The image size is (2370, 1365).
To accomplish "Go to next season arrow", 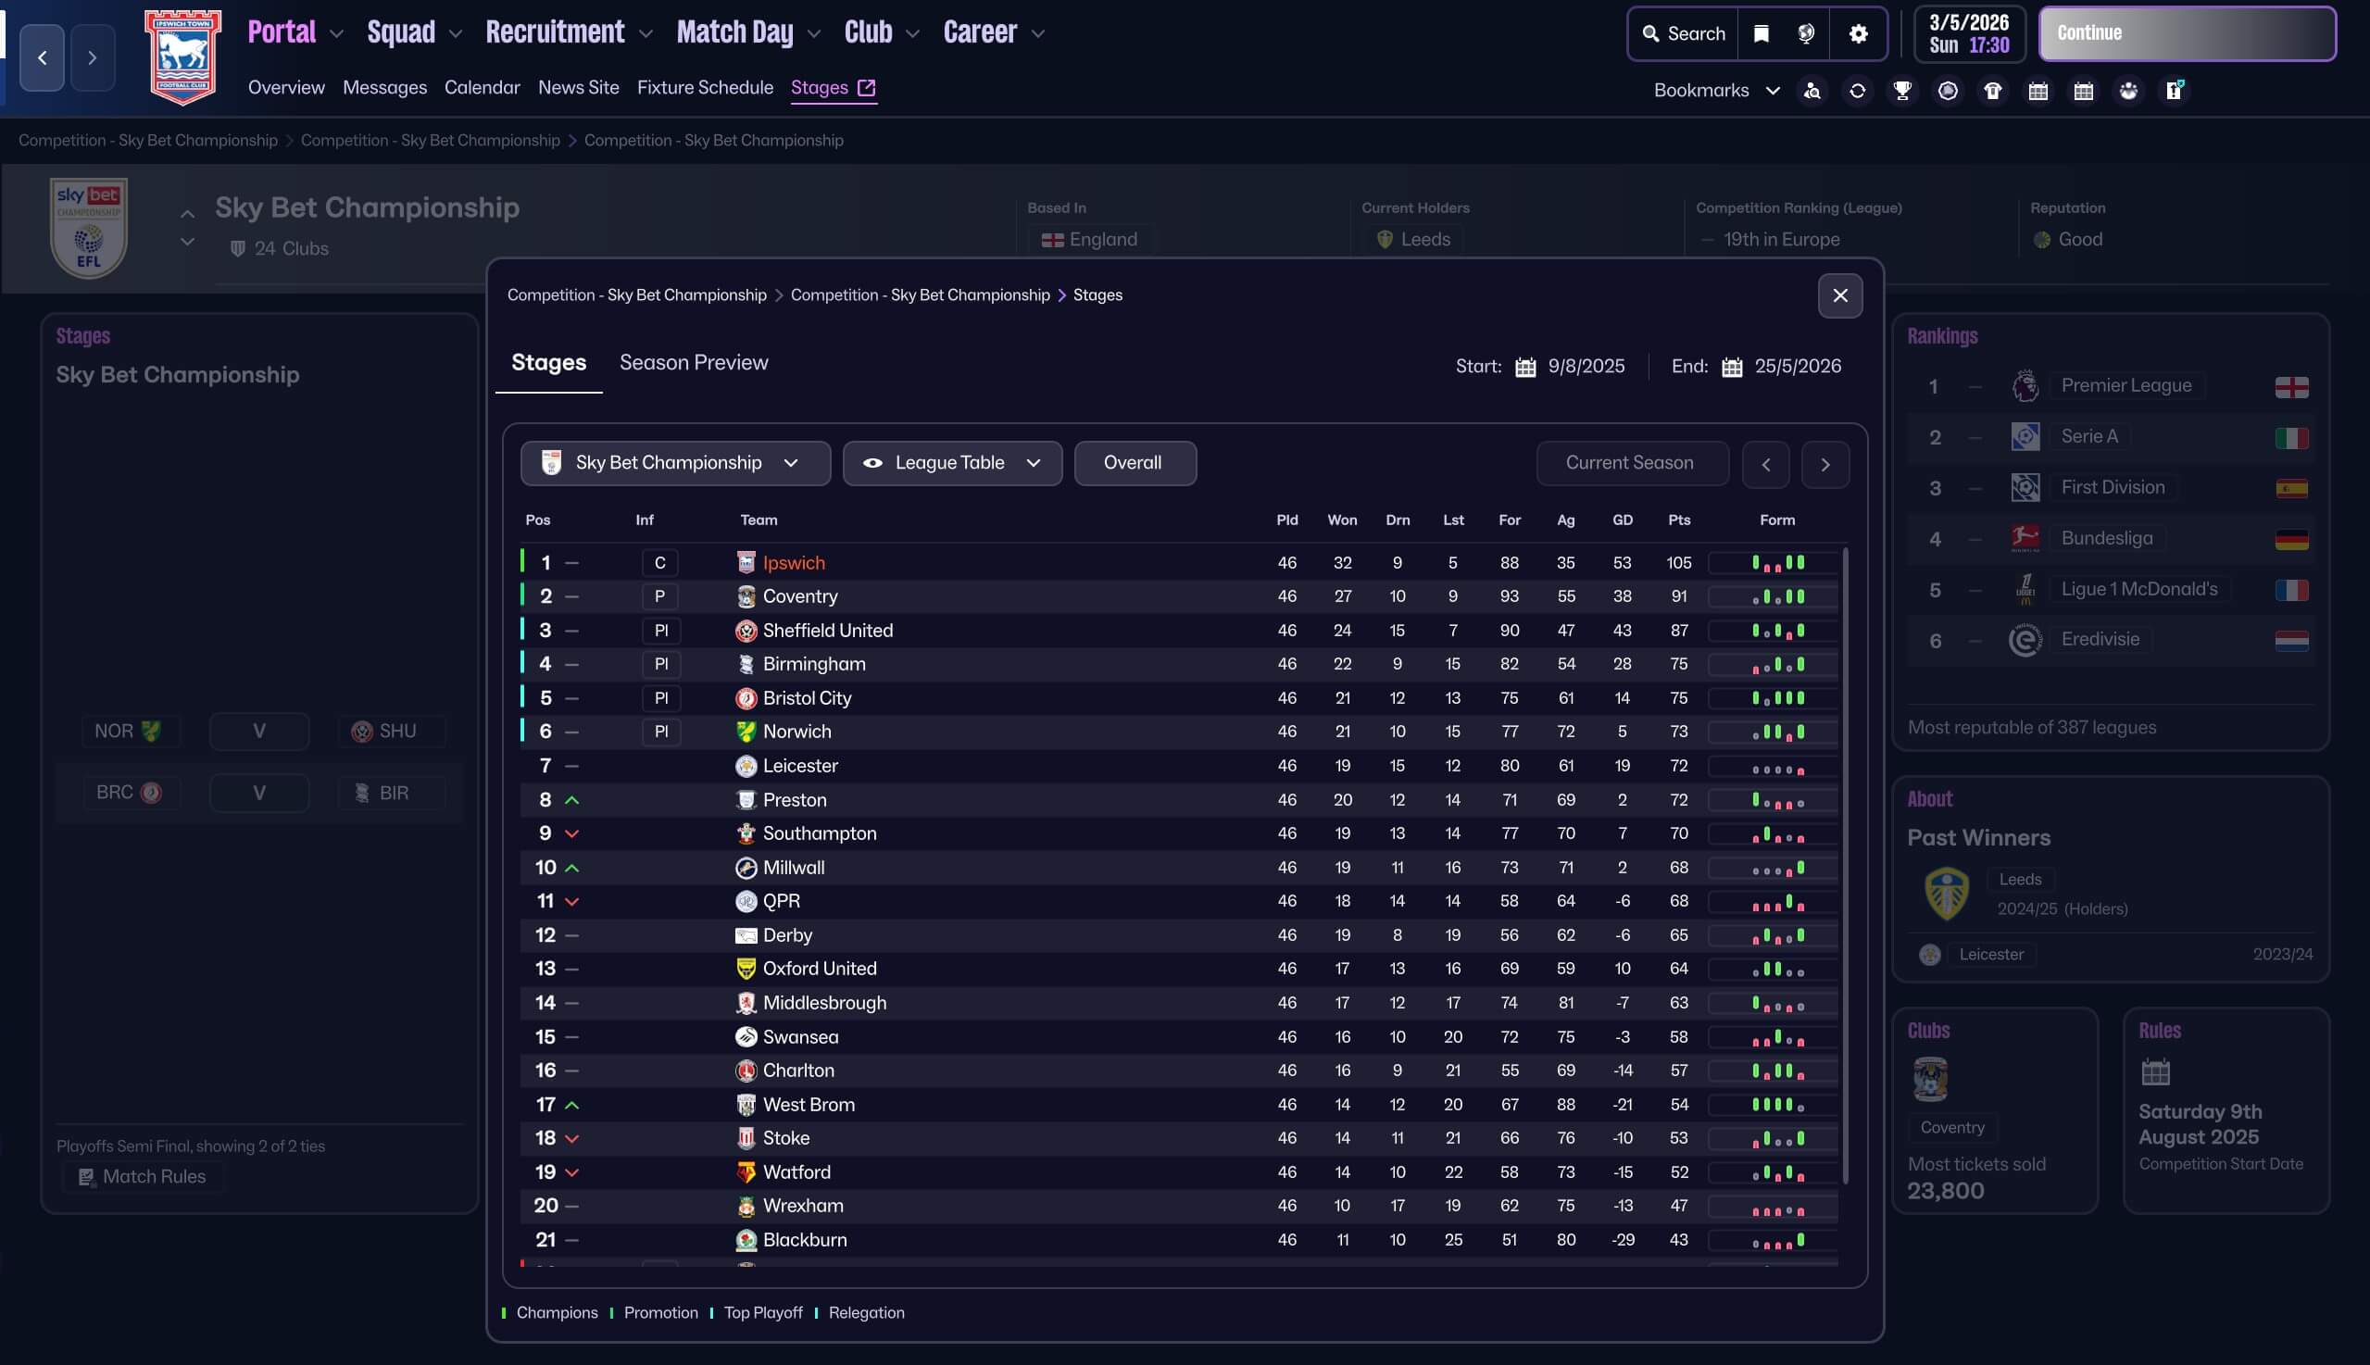I will point(1825,464).
